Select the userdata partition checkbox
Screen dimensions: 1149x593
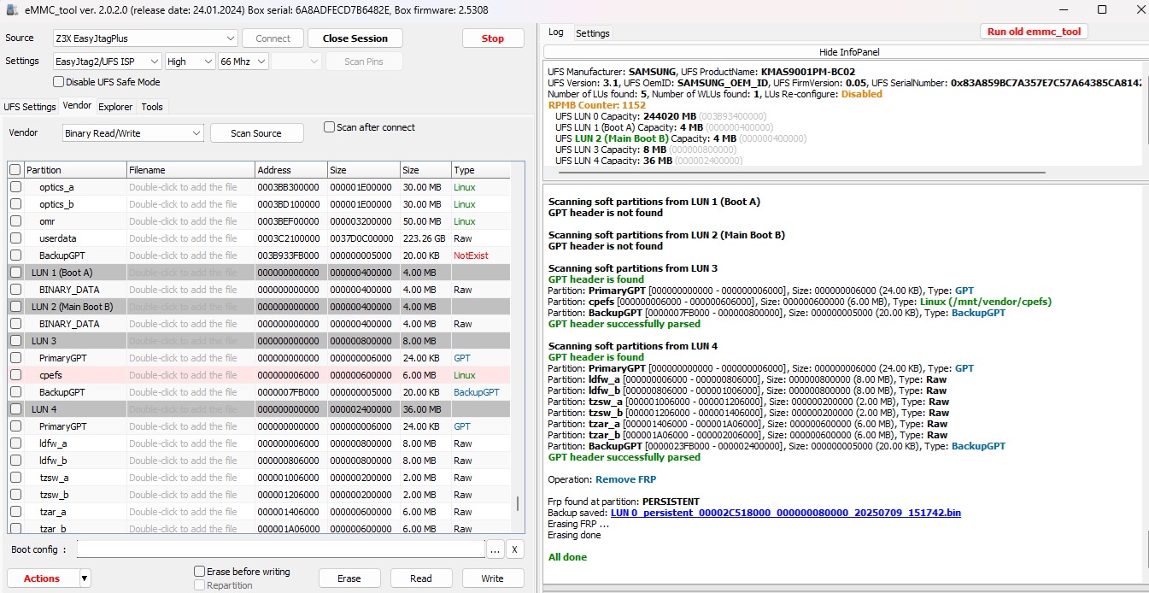click(x=15, y=238)
